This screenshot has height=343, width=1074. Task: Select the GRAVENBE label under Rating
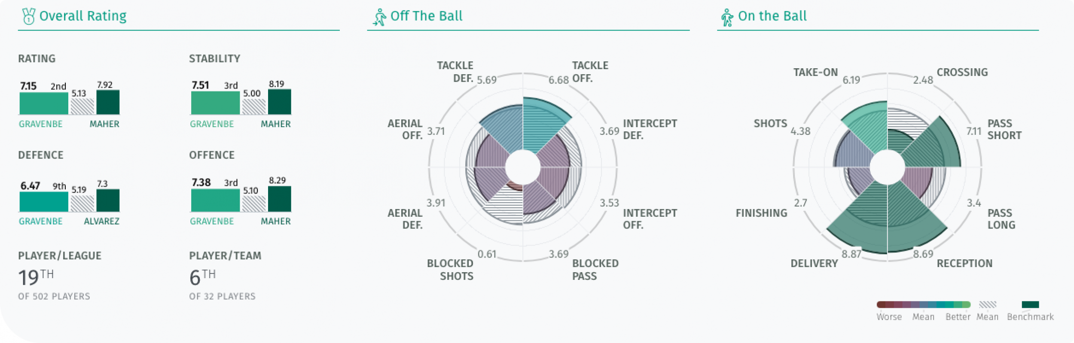pyautogui.click(x=41, y=124)
